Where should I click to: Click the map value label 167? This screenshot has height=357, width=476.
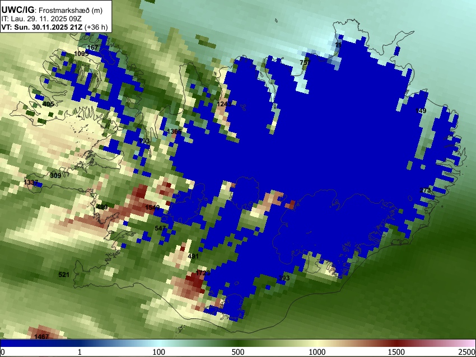92,48
